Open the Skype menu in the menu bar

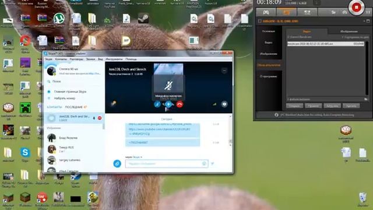point(48,59)
